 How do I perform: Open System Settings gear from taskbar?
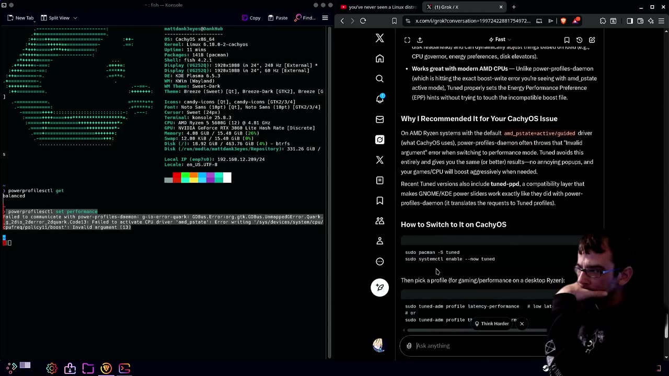pyautogui.click(x=51, y=368)
